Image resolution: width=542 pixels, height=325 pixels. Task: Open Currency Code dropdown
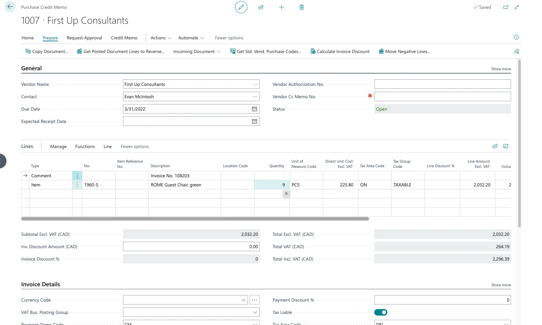pyautogui.click(x=243, y=300)
